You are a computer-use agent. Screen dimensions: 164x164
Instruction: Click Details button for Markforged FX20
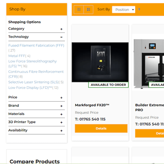coord(101,128)
